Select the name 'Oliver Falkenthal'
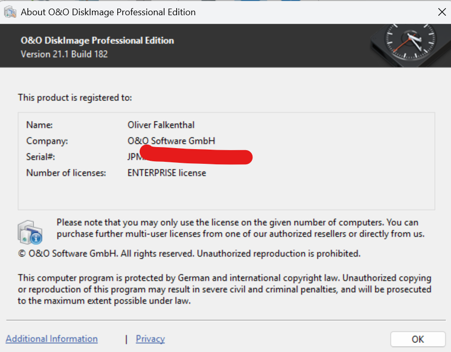Viewport: 451px width, 352px height. coord(161,125)
